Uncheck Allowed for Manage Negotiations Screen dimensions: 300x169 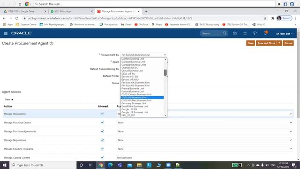tap(102, 140)
